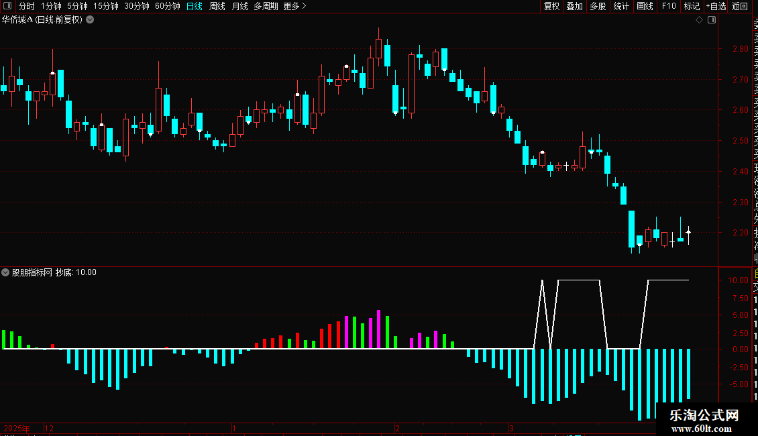Select the 15分钟 period tab
Image resolution: width=758 pixels, height=436 pixels.
pos(106,6)
